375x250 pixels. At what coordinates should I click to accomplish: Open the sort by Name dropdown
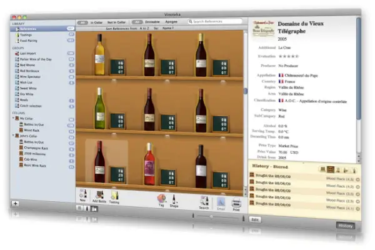tap(168, 28)
